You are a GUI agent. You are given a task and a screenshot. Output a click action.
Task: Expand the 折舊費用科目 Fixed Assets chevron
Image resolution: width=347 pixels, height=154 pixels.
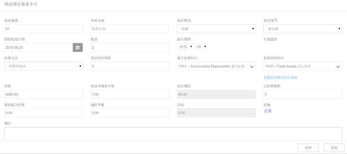(338, 67)
